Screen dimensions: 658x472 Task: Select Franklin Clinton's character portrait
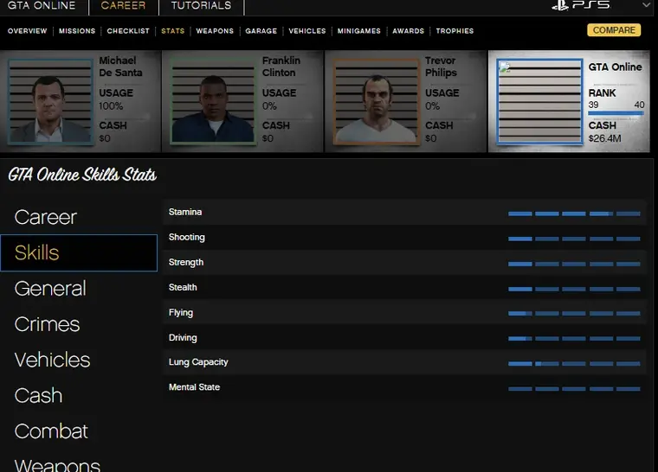pos(213,100)
